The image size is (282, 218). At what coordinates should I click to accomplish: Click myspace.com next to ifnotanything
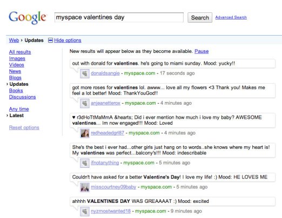[139, 163]
